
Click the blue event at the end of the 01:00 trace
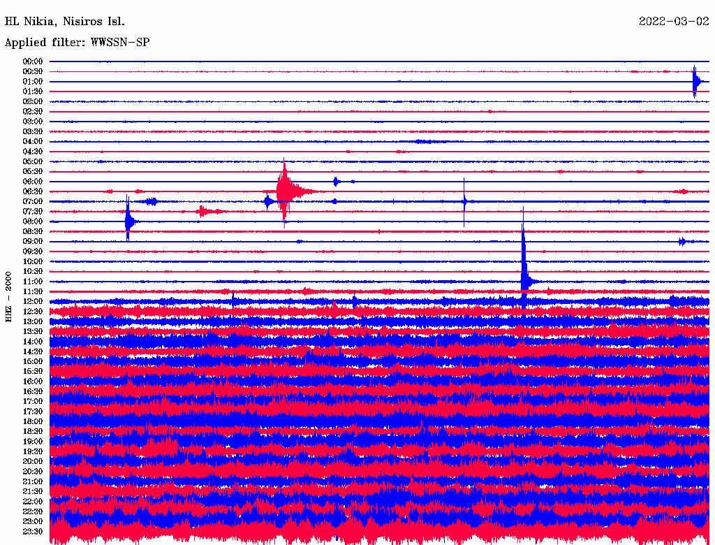(695, 82)
